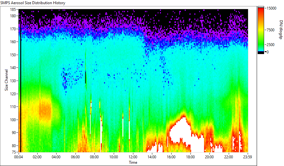Screen dimensions: 284x166
Task: Click the 'Time' x-axis label
Action: pyautogui.click(x=133, y=162)
